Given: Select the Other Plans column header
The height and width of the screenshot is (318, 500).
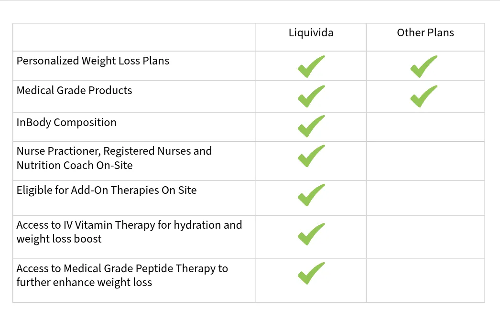Looking at the screenshot, I should tap(425, 32).
